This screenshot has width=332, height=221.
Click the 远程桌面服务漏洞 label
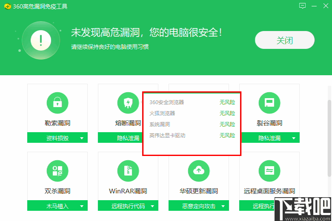click(269, 191)
